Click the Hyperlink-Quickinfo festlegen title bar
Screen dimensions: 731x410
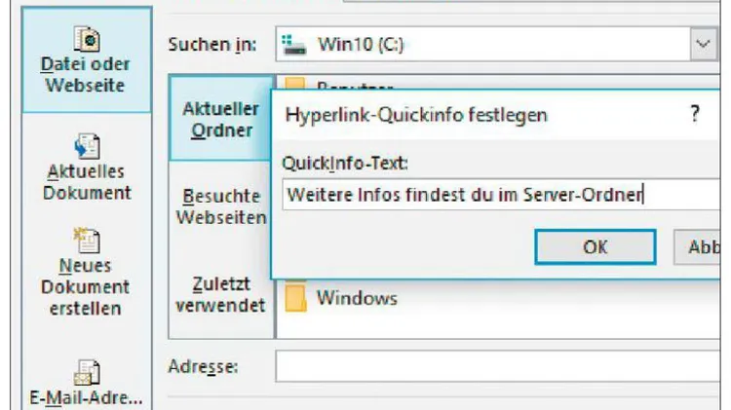coord(495,115)
